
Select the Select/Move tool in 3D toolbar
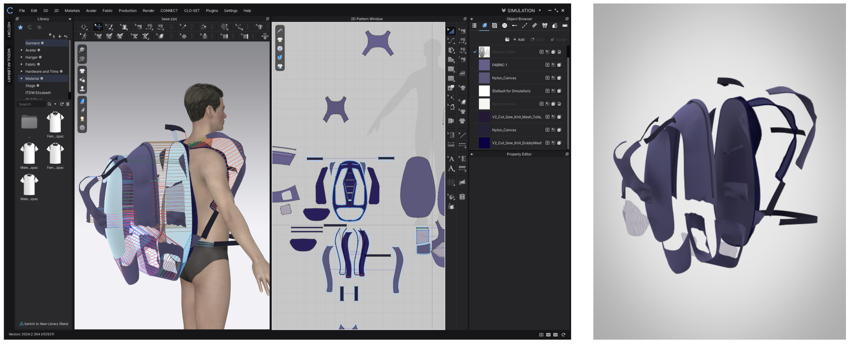pyautogui.click(x=98, y=27)
